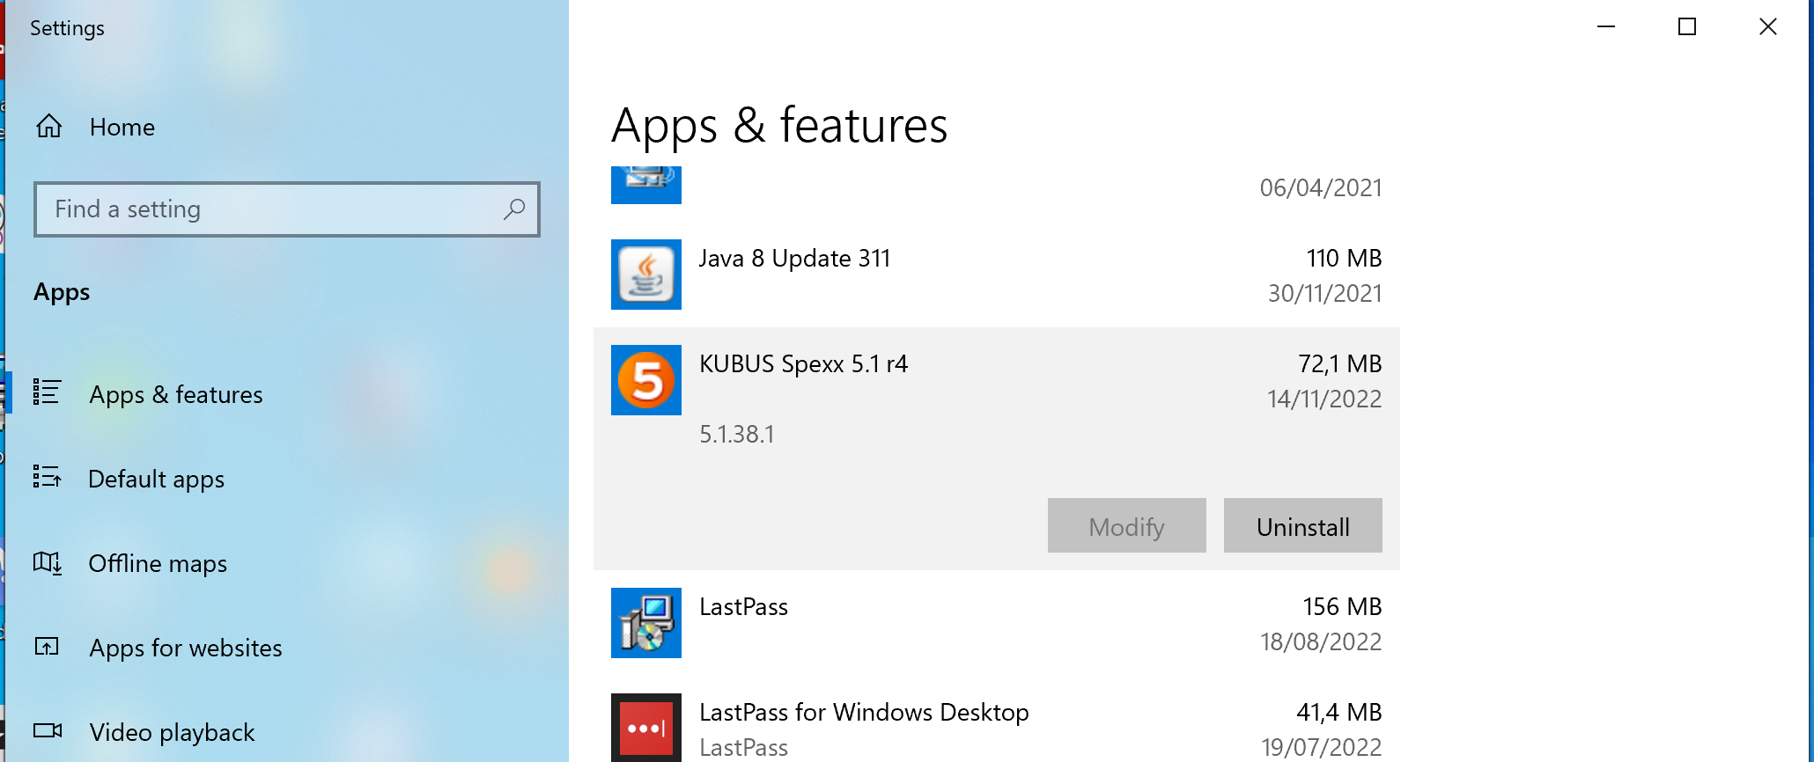Screen dimensions: 1814x762
Task: Click the Apps for websites icon
Action: pos(47,647)
